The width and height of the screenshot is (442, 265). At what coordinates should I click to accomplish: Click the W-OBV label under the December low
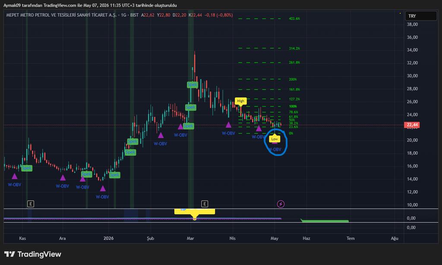point(102,197)
